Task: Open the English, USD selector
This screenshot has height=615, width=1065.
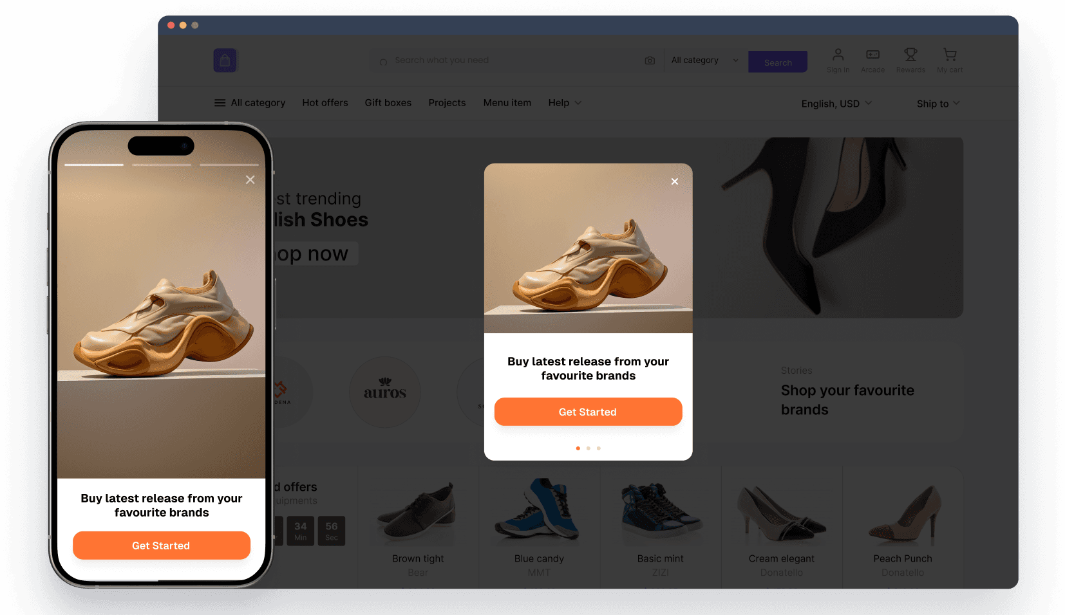Action: click(836, 103)
